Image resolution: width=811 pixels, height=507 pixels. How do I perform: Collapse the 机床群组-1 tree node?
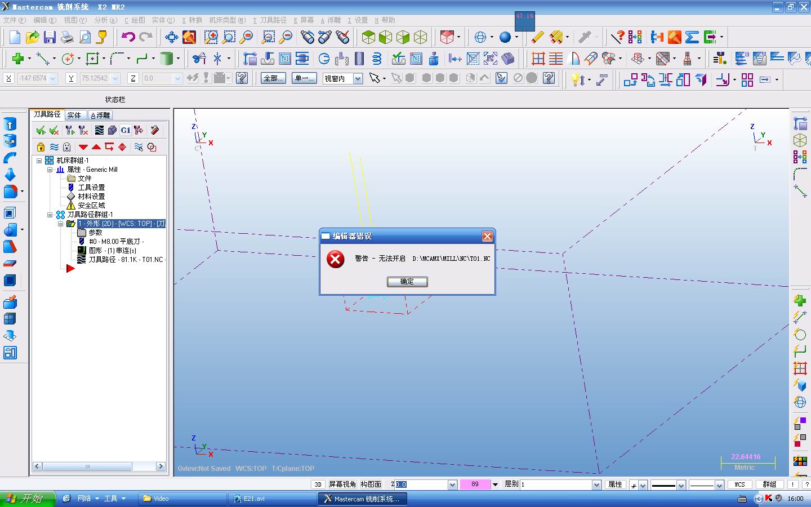pyautogui.click(x=39, y=161)
